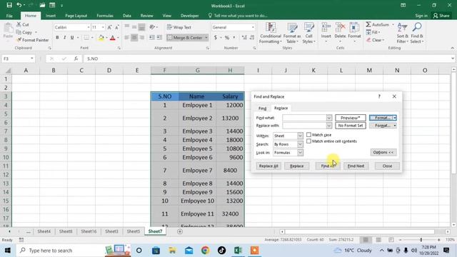Open Find & Select
Image resolution: width=457 pixels, height=257 pixels.
(x=417, y=33)
